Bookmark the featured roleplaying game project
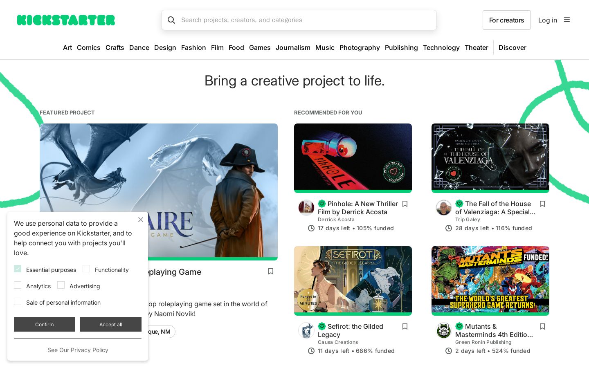The image size is (589, 368). click(271, 272)
